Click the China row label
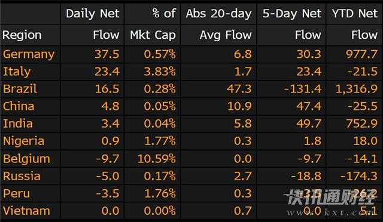 pyautogui.click(x=19, y=106)
